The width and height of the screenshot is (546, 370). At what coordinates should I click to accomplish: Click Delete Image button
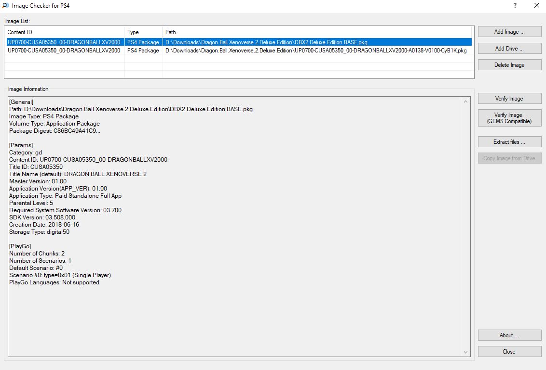(509, 65)
